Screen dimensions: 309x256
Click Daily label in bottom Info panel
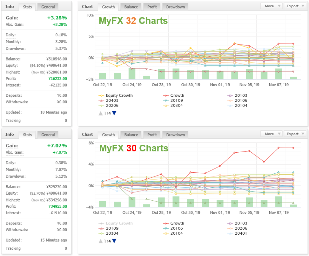click(x=11, y=163)
